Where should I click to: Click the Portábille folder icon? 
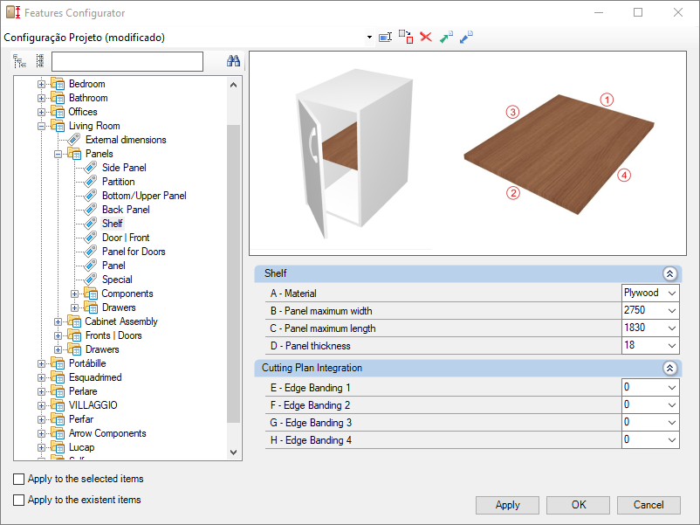point(58,363)
